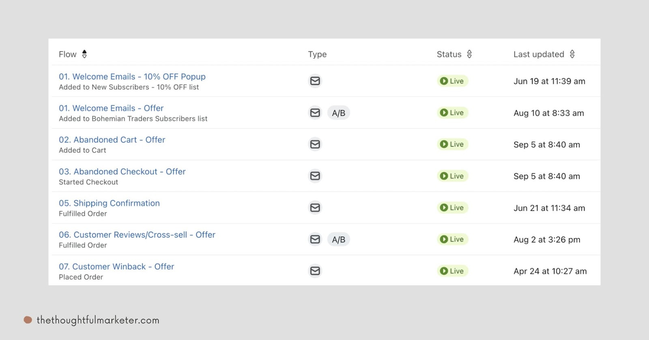Select 'Fulfilled Order' under Shipping Confirmation
649x340 pixels.
[x=83, y=214]
